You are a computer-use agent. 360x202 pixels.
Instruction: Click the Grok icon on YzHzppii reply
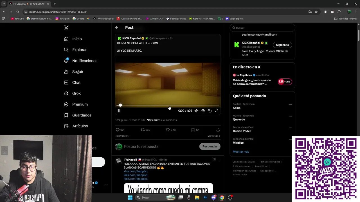(214, 160)
